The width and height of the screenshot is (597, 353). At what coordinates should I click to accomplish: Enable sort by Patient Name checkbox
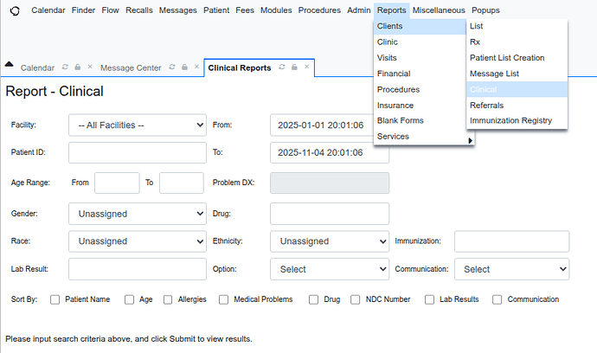pos(55,300)
